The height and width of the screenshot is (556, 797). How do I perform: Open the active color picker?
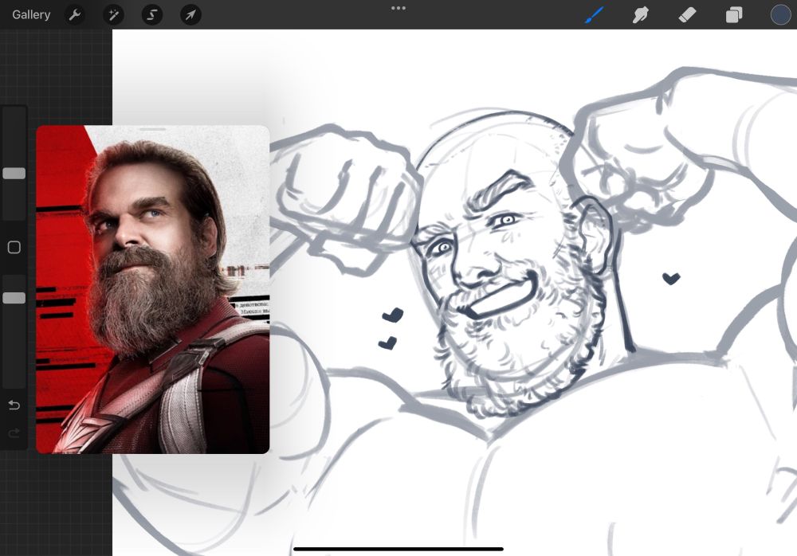pyautogui.click(x=781, y=15)
